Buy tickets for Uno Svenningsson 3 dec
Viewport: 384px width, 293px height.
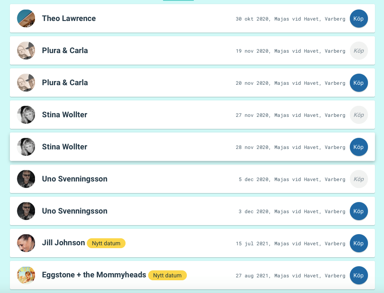(x=358, y=211)
